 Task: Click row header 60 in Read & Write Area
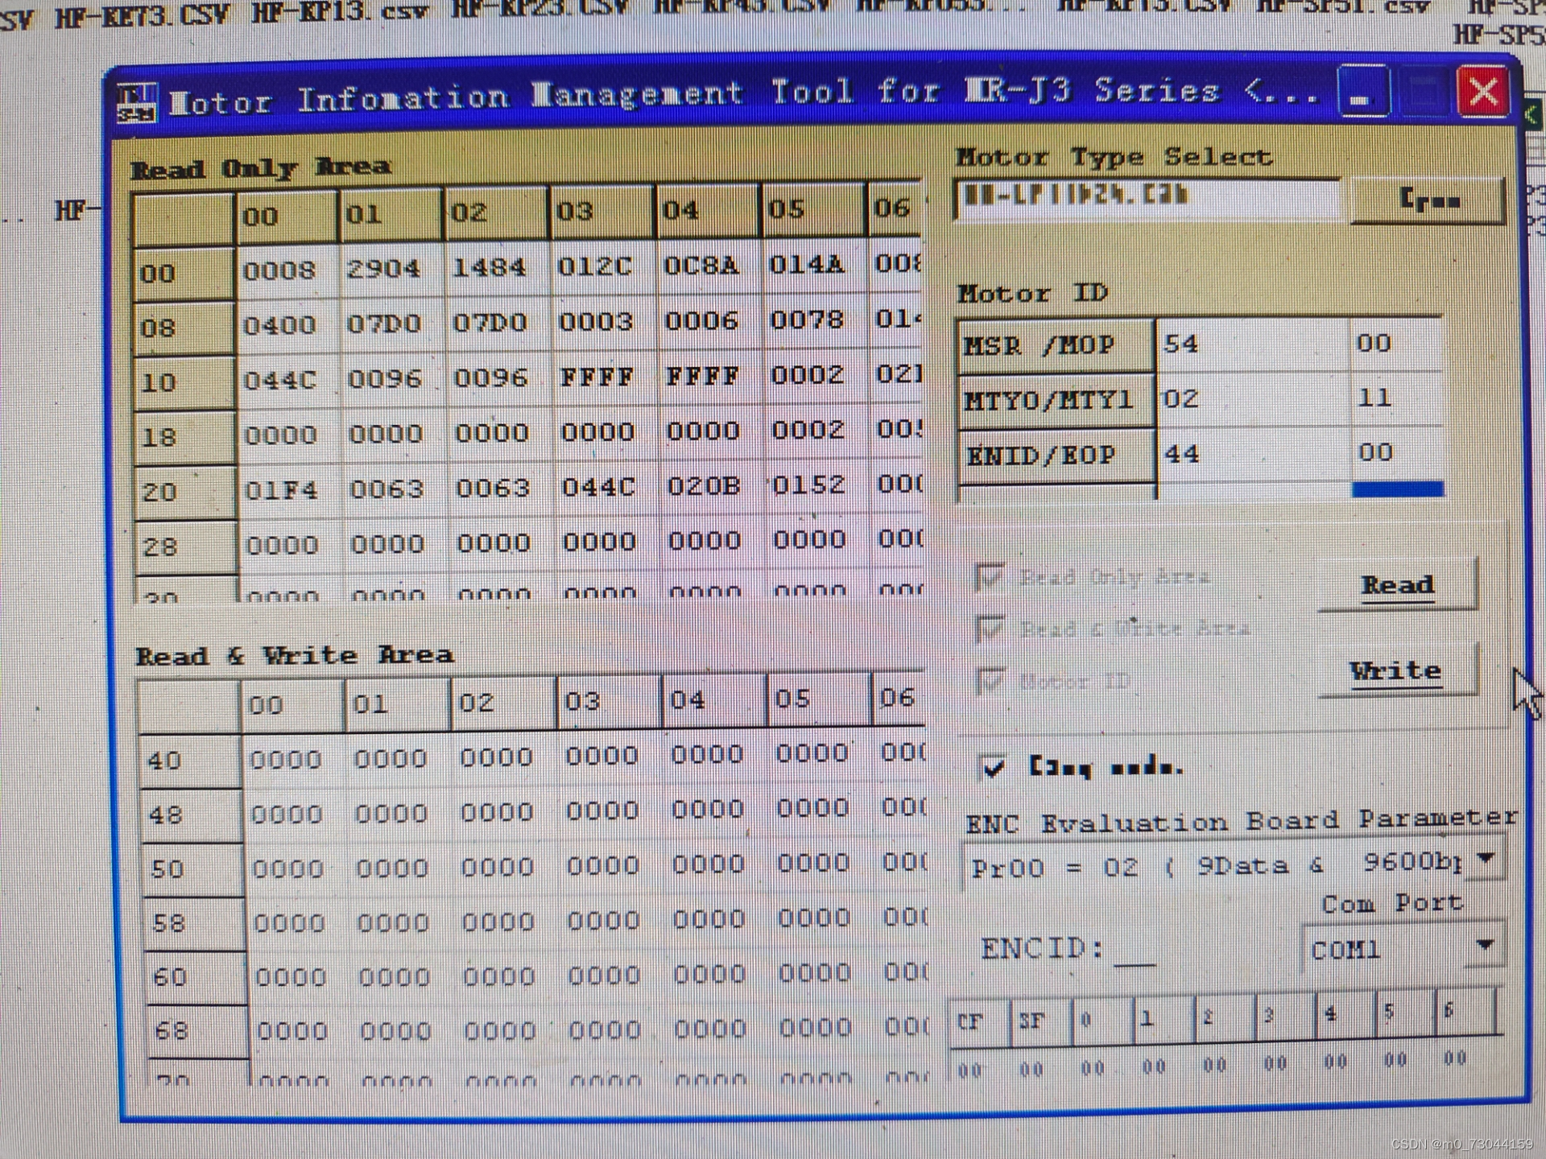[196, 977]
